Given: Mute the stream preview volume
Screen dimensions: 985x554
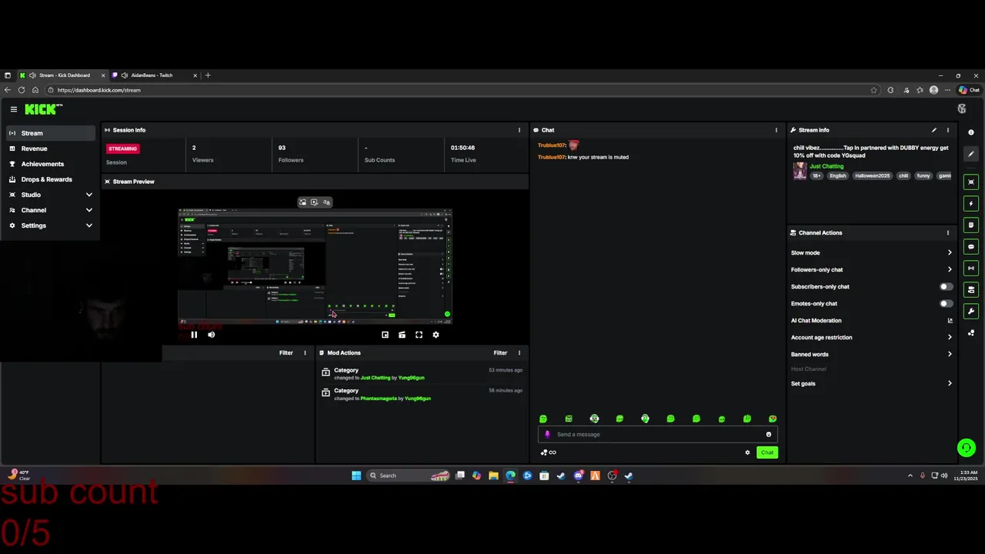Looking at the screenshot, I should 211,335.
